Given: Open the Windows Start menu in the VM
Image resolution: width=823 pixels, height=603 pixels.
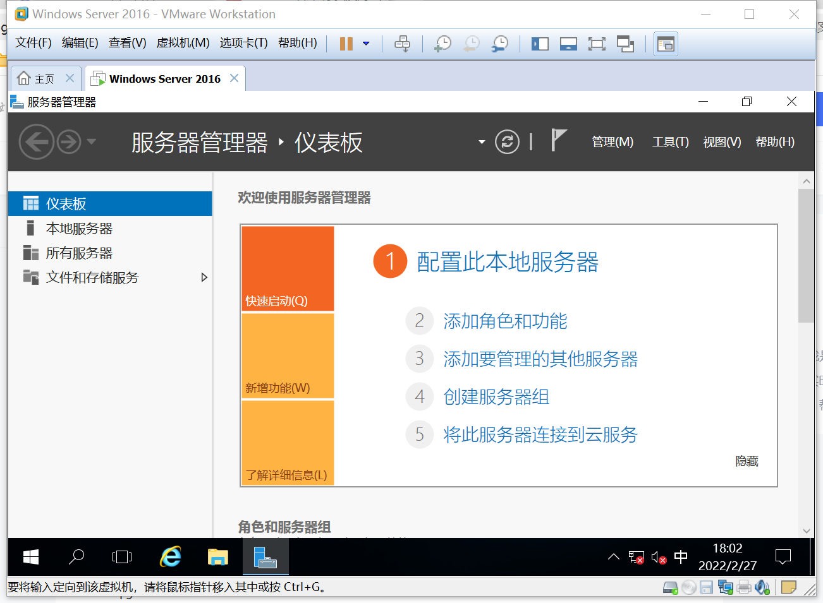Looking at the screenshot, I should (30, 557).
